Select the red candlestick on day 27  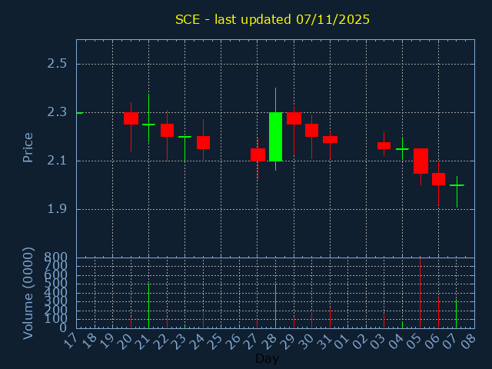click(258, 155)
